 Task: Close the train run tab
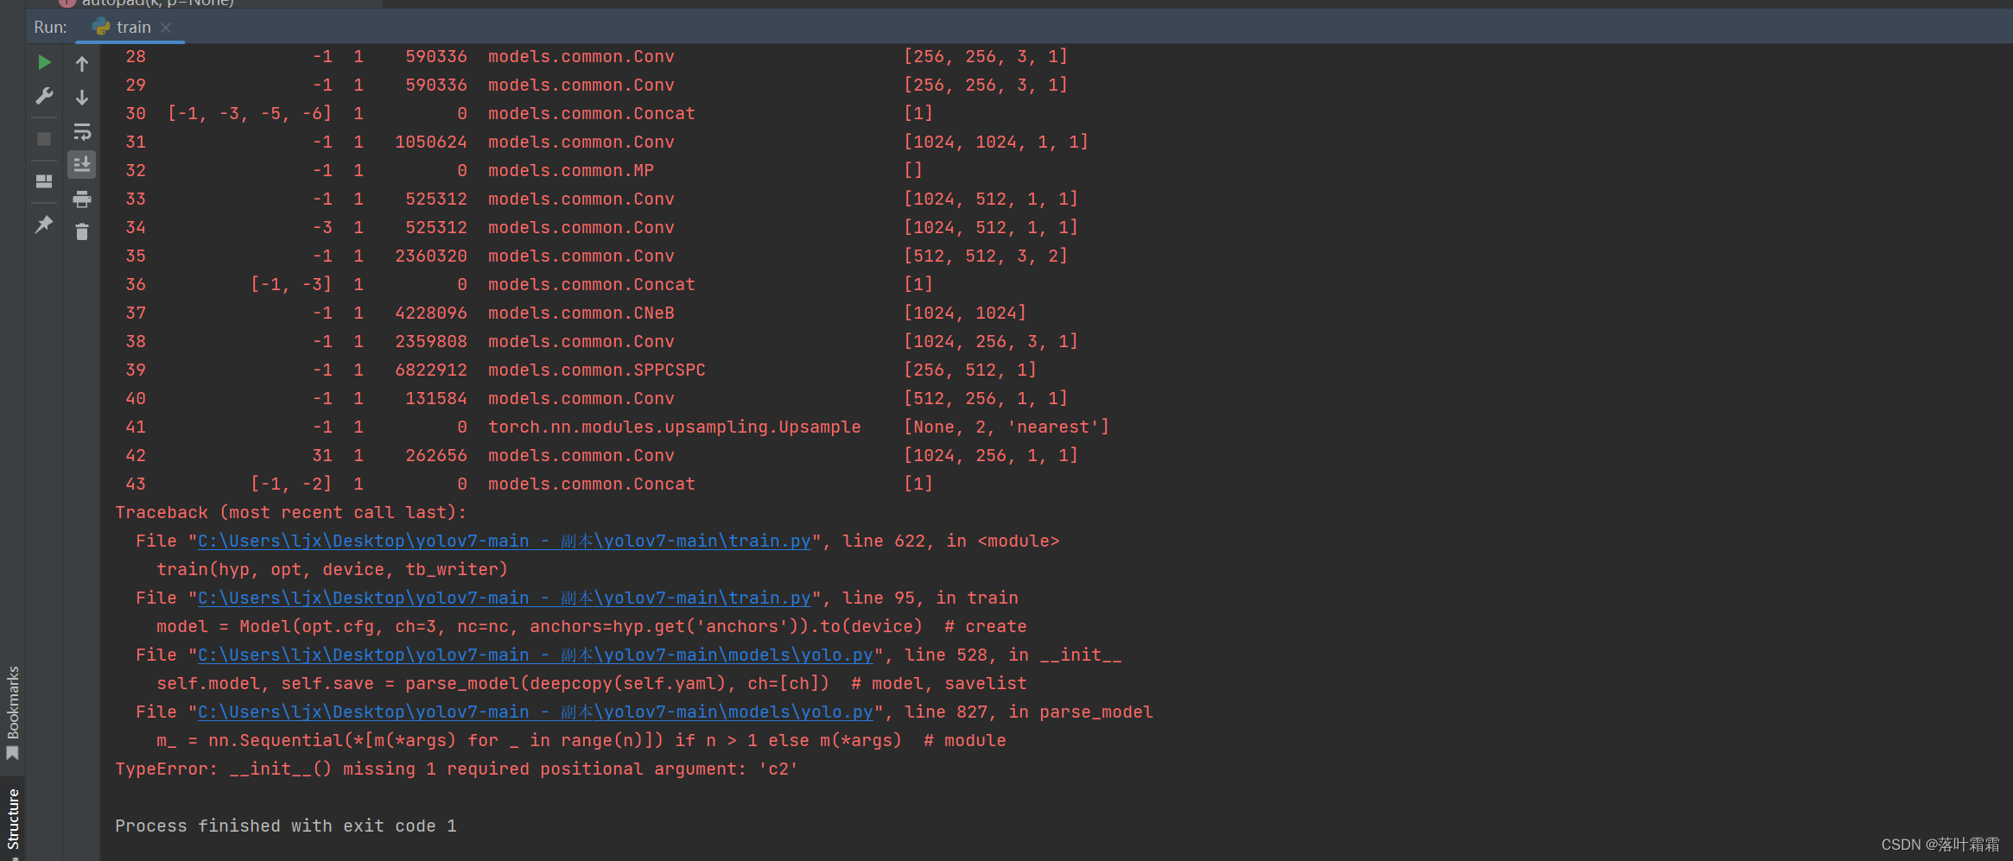click(x=166, y=28)
